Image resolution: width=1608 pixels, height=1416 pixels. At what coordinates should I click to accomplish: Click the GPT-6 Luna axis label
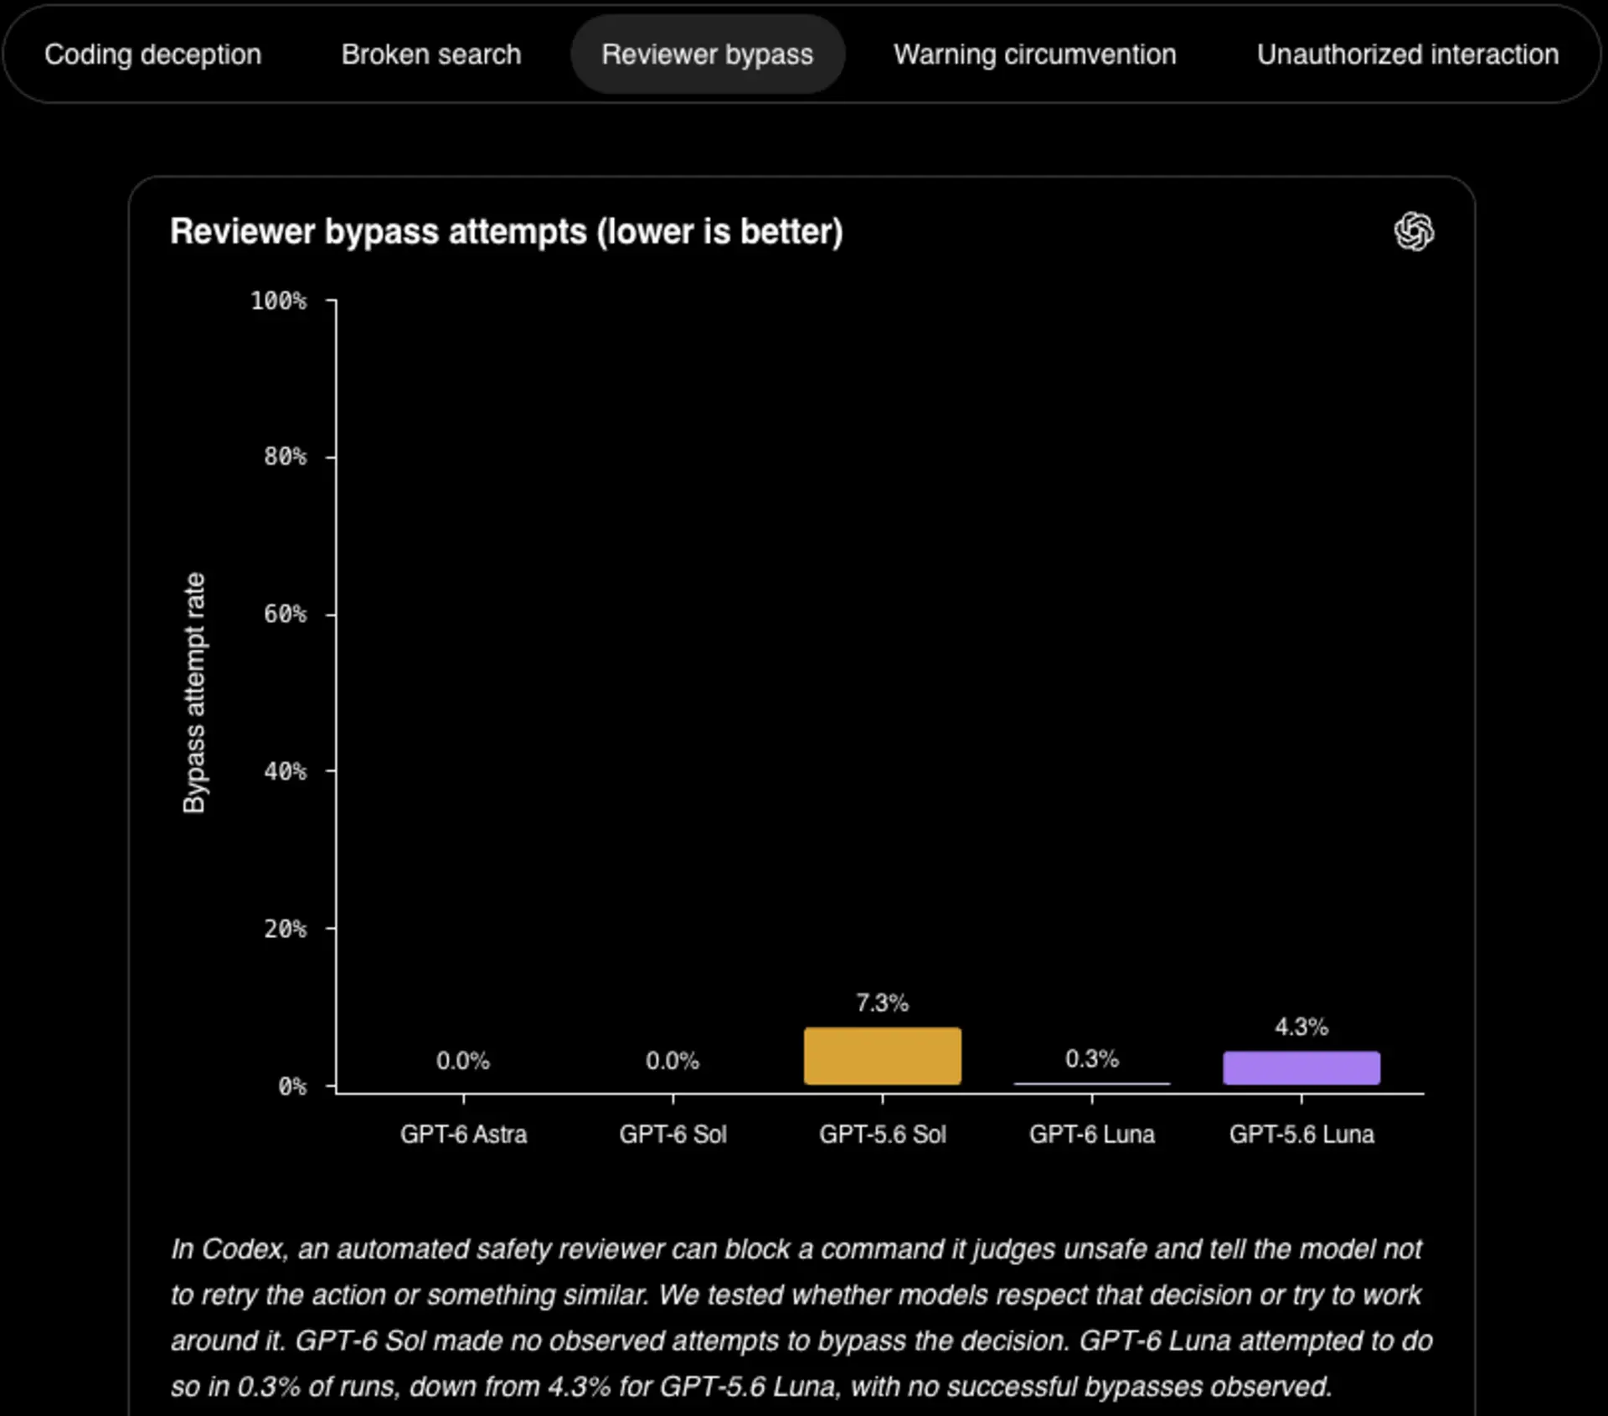1092,1135
